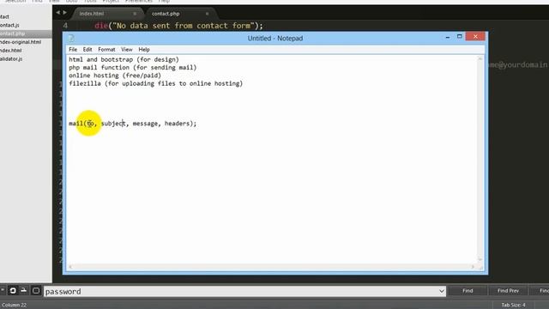The width and height of the screenshot is (549, 309).
Task: Click the Tab Size: 4 status bar entry
Action: 513,306
